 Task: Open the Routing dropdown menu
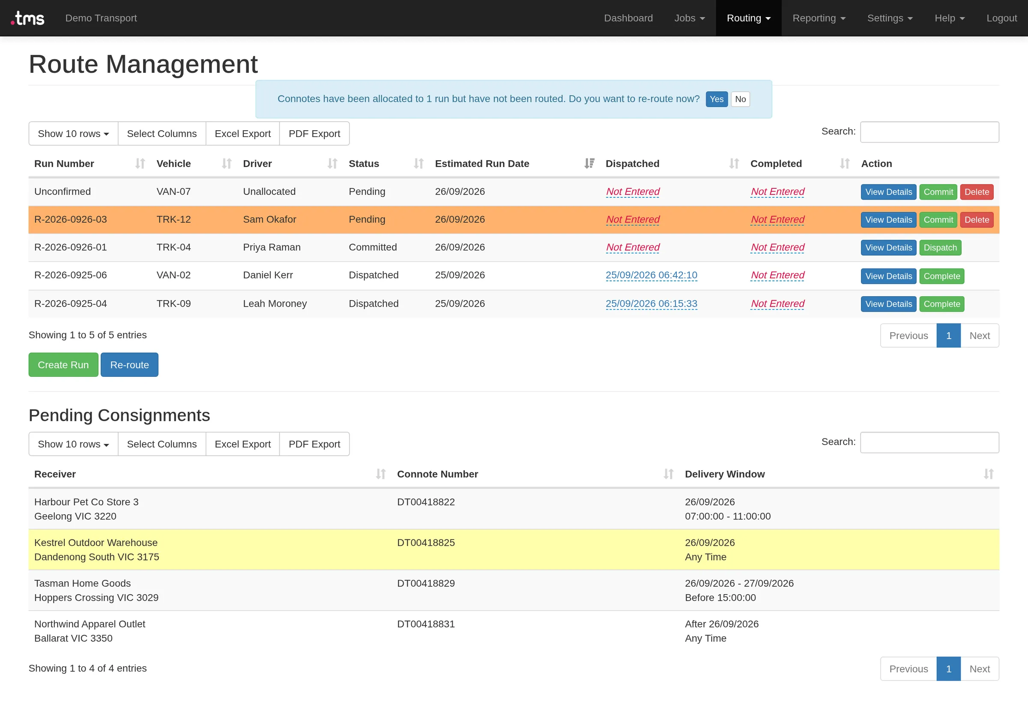point(749,18)
